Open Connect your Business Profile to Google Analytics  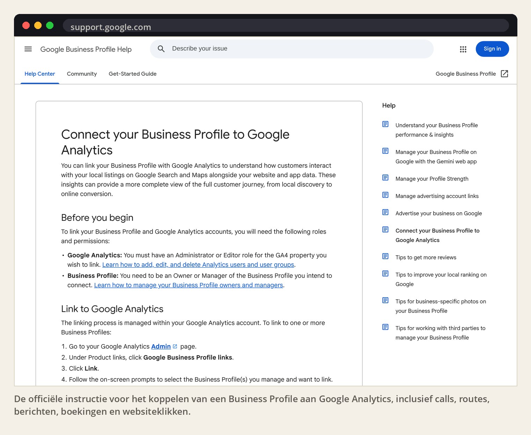click(x=437, y=235)
